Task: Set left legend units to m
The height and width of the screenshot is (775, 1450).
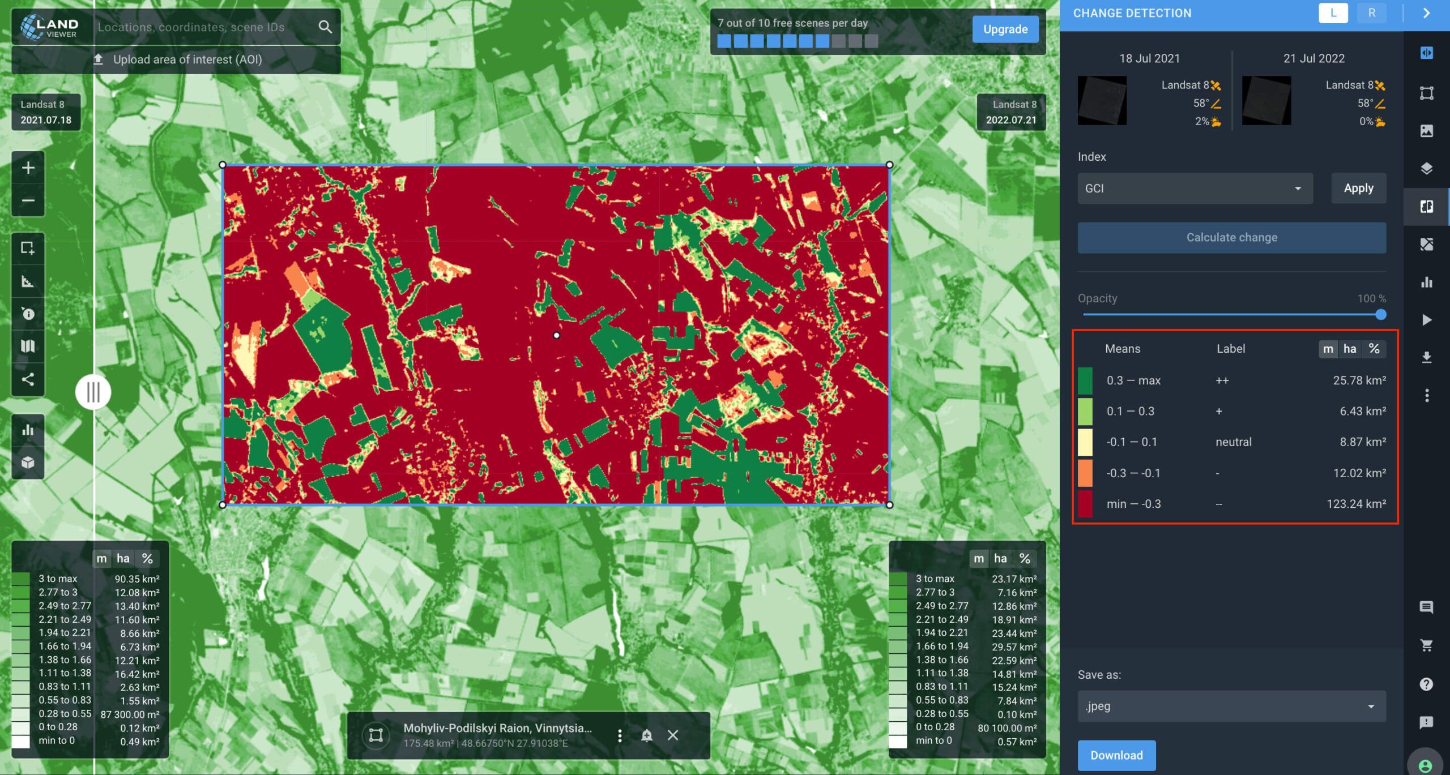Action: (101, 559)
